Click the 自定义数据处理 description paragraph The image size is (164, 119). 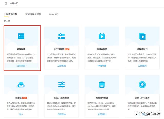tap(61, 106)
